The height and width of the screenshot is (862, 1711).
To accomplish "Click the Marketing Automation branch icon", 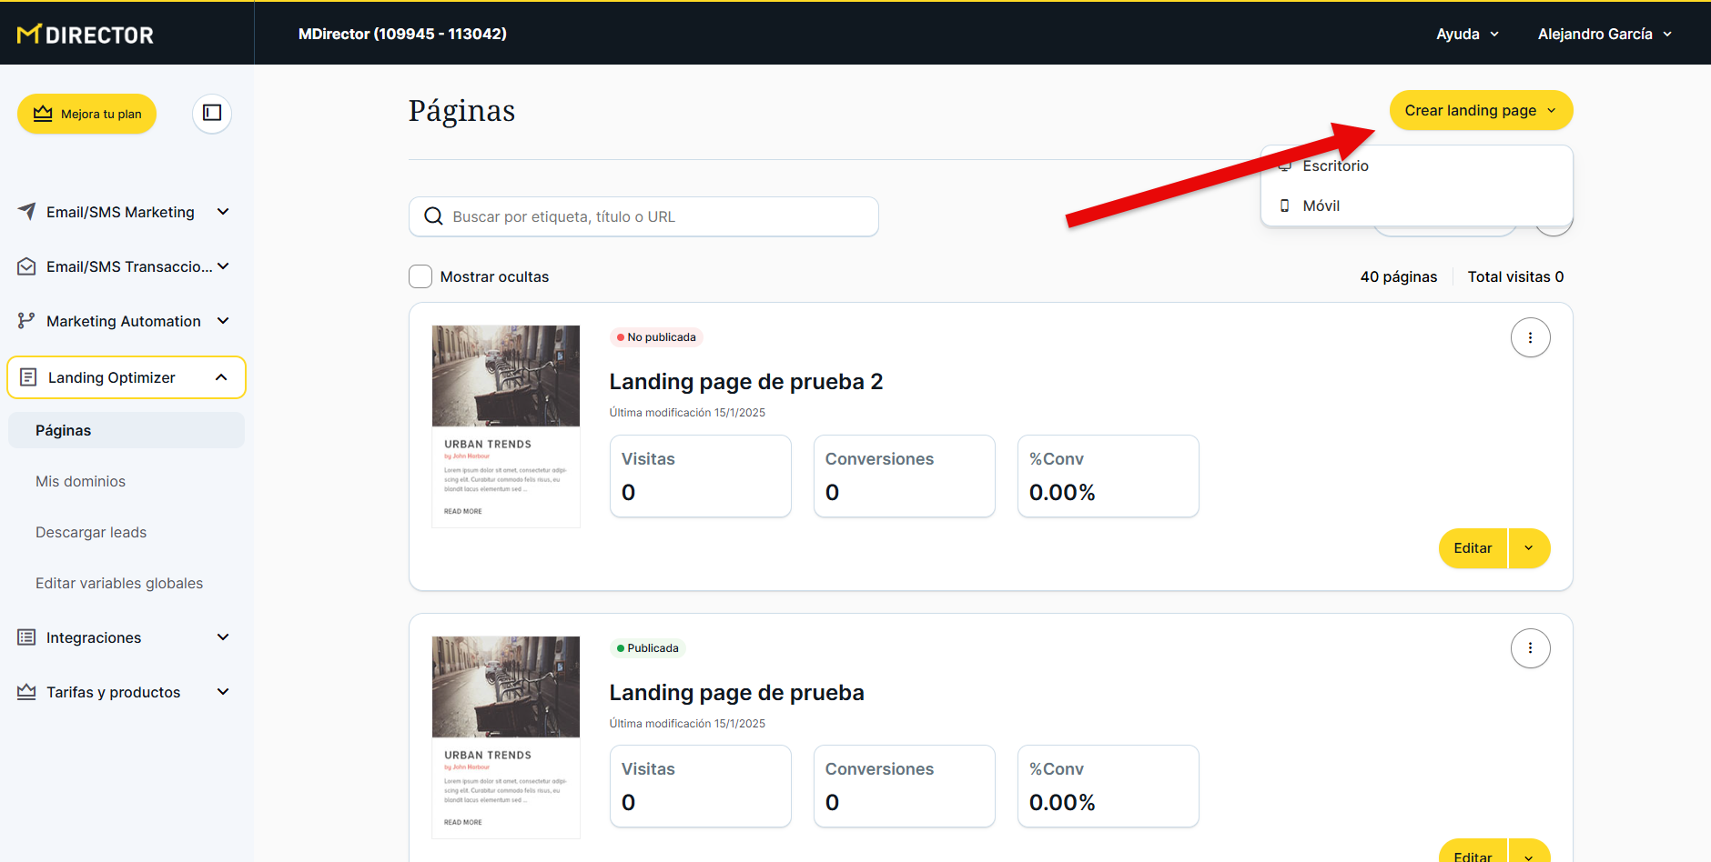I will coord(26,321).
